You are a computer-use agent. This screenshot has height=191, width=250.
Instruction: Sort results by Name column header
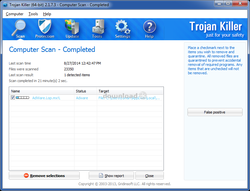(x=42, y=91)
